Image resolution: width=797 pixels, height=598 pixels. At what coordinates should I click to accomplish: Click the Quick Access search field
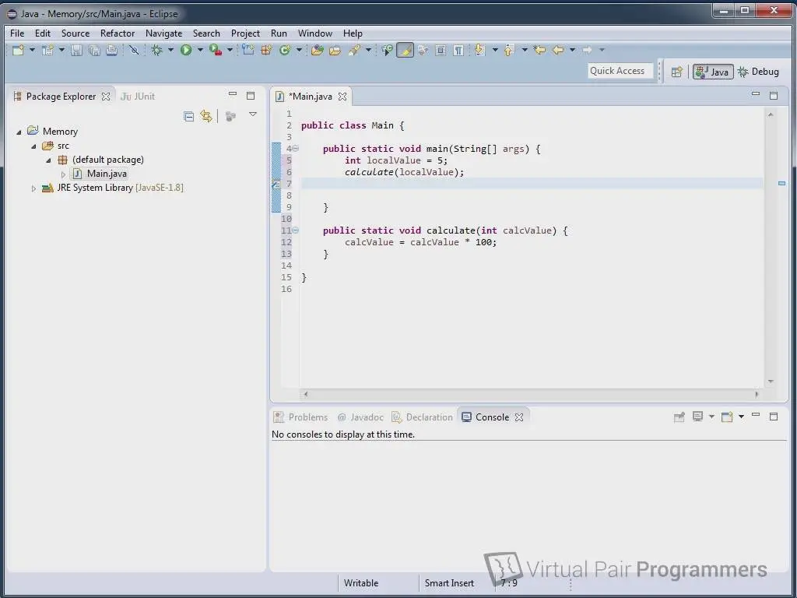point(620,71)
